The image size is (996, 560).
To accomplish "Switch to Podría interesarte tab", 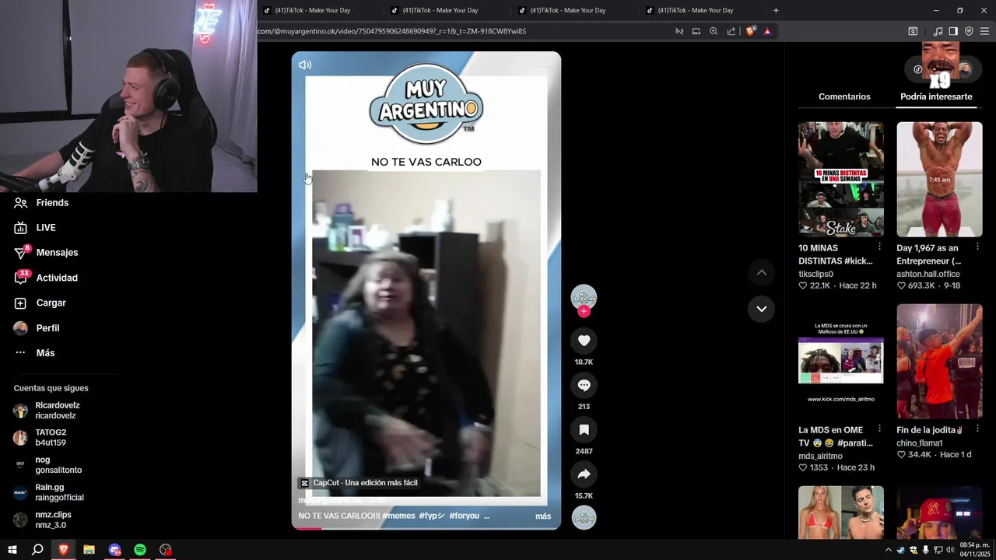I will [936, 96].
